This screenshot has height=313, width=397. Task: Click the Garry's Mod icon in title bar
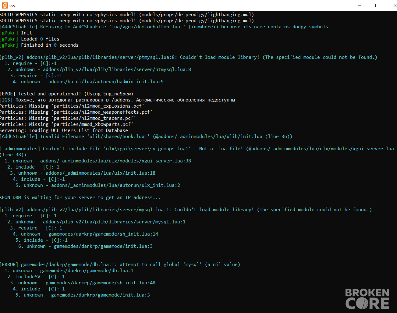pyautogui.click(x=5, y=5)
